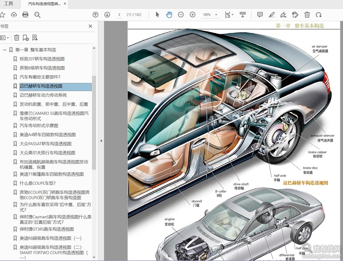Screen dimensions: 343x261
Task: Activate the hand pan tool
Action: click(169, 15)
